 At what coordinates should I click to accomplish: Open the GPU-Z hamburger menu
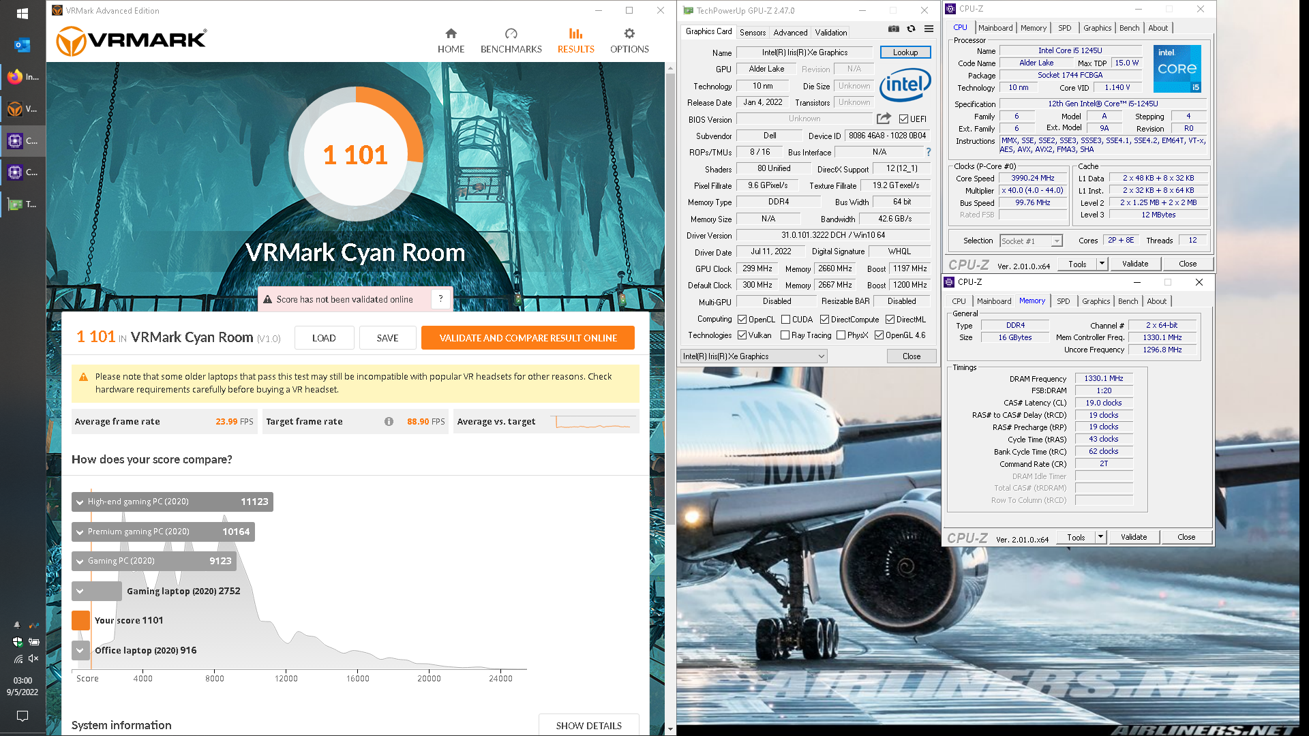coord(929,29)
